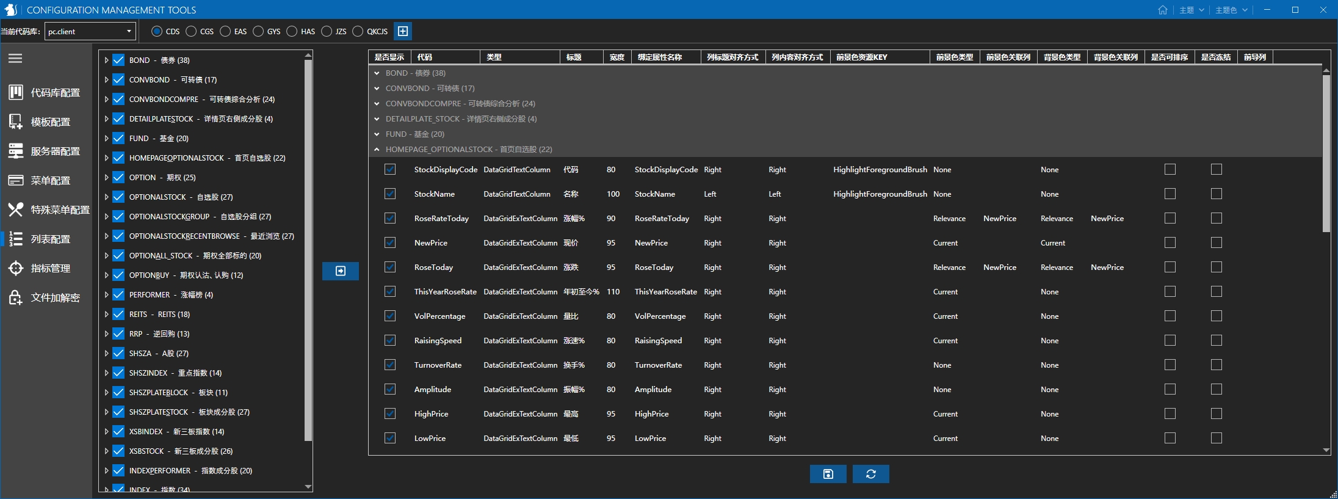The width and height of the screenshot is (1338, 499).
Task: Click the RoseRateToday code cell
Action: point(442,218)
